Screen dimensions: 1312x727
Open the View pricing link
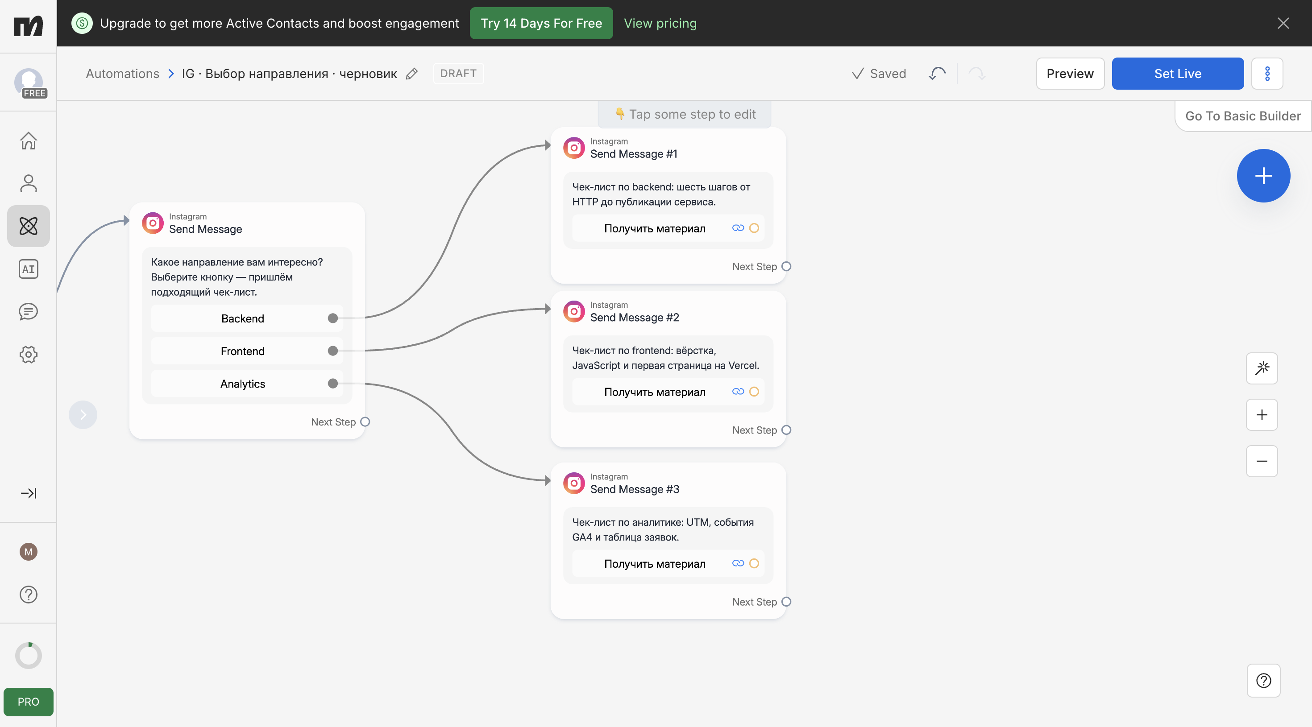click(x=660, y=24)
